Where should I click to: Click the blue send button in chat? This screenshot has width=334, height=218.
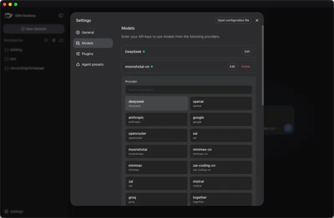(x=288, y=128)
